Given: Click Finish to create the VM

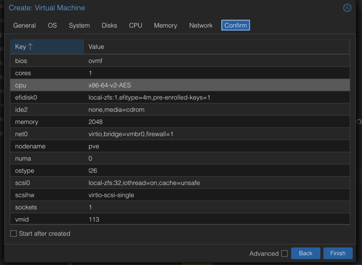Looking at the screenshot, I should click(338, 253).
